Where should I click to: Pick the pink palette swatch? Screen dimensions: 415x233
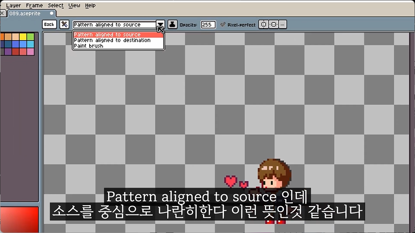[31, 51]
